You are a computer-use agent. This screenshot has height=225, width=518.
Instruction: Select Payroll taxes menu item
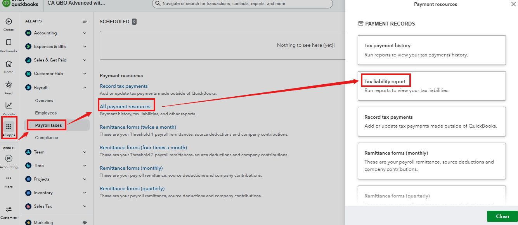tap(49, 125)
